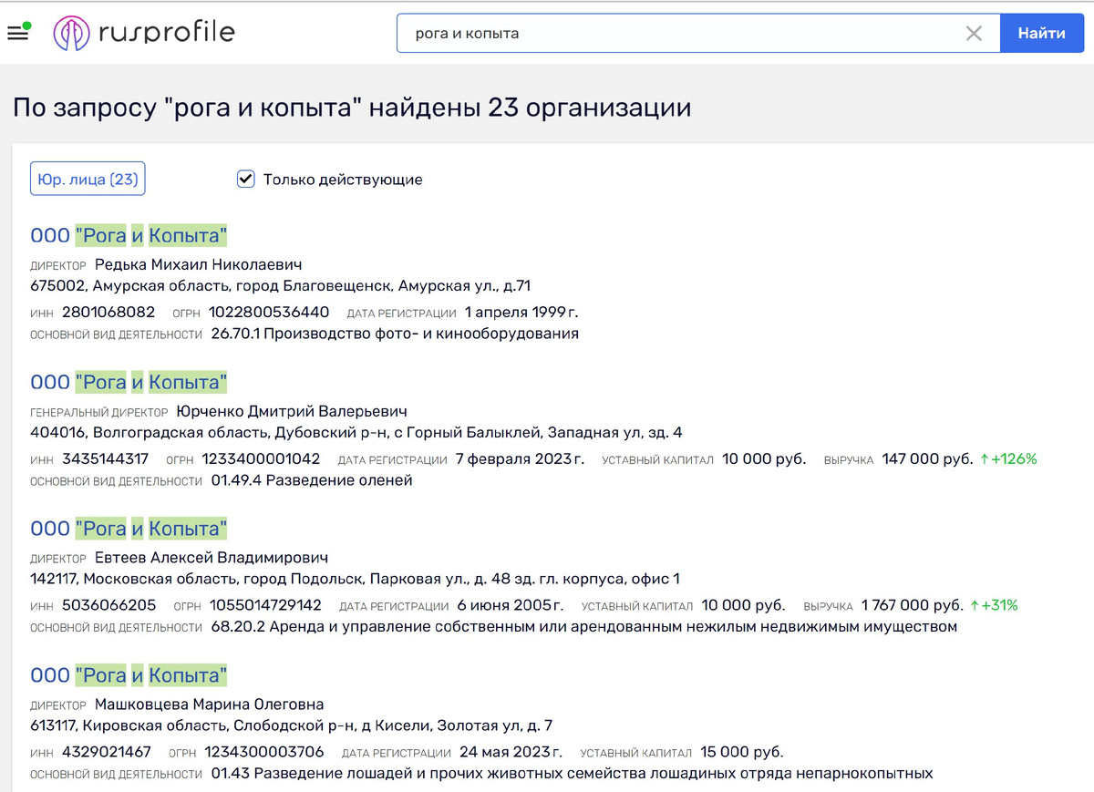The image size is (1094, 792).
Task: Select OGRN 1055014729142
Action: tap(265, 605)
